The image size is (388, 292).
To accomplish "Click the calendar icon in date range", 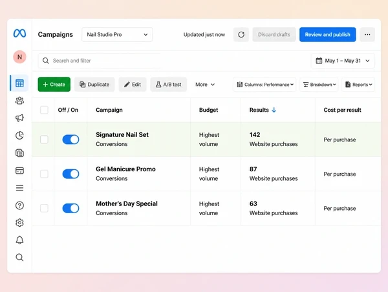I will click(x=319, y=61).
